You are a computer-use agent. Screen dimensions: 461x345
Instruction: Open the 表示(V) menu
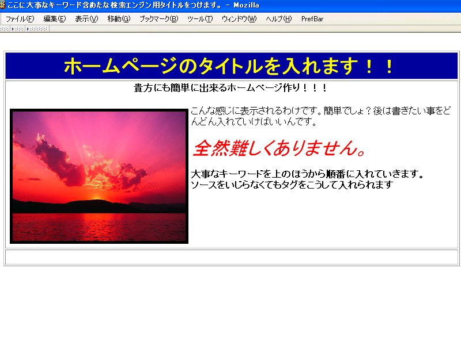point(86,19)
